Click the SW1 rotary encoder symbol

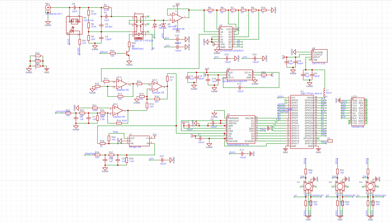pyautogui.click(x=308, y=186)
